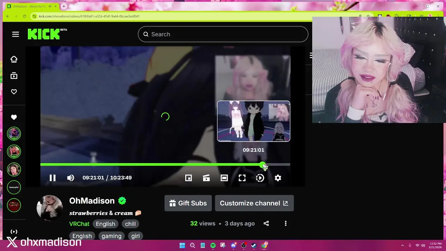Bookmark this page with star icon
Viewport: 446px width, 251px height.
(368, 16)
